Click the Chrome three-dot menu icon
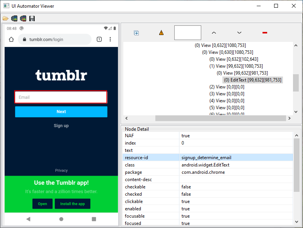303x228 pixels. click(x=110, y=39)
